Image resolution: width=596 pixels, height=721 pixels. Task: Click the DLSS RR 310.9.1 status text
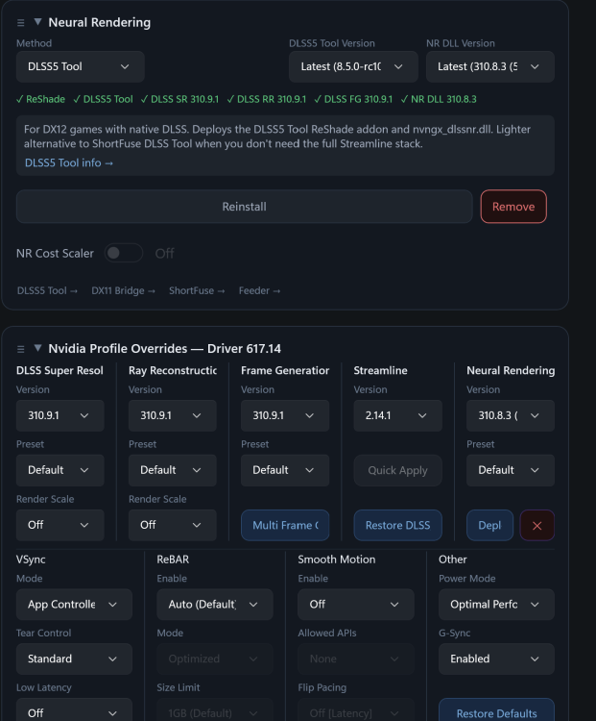(x=266, y=99)
